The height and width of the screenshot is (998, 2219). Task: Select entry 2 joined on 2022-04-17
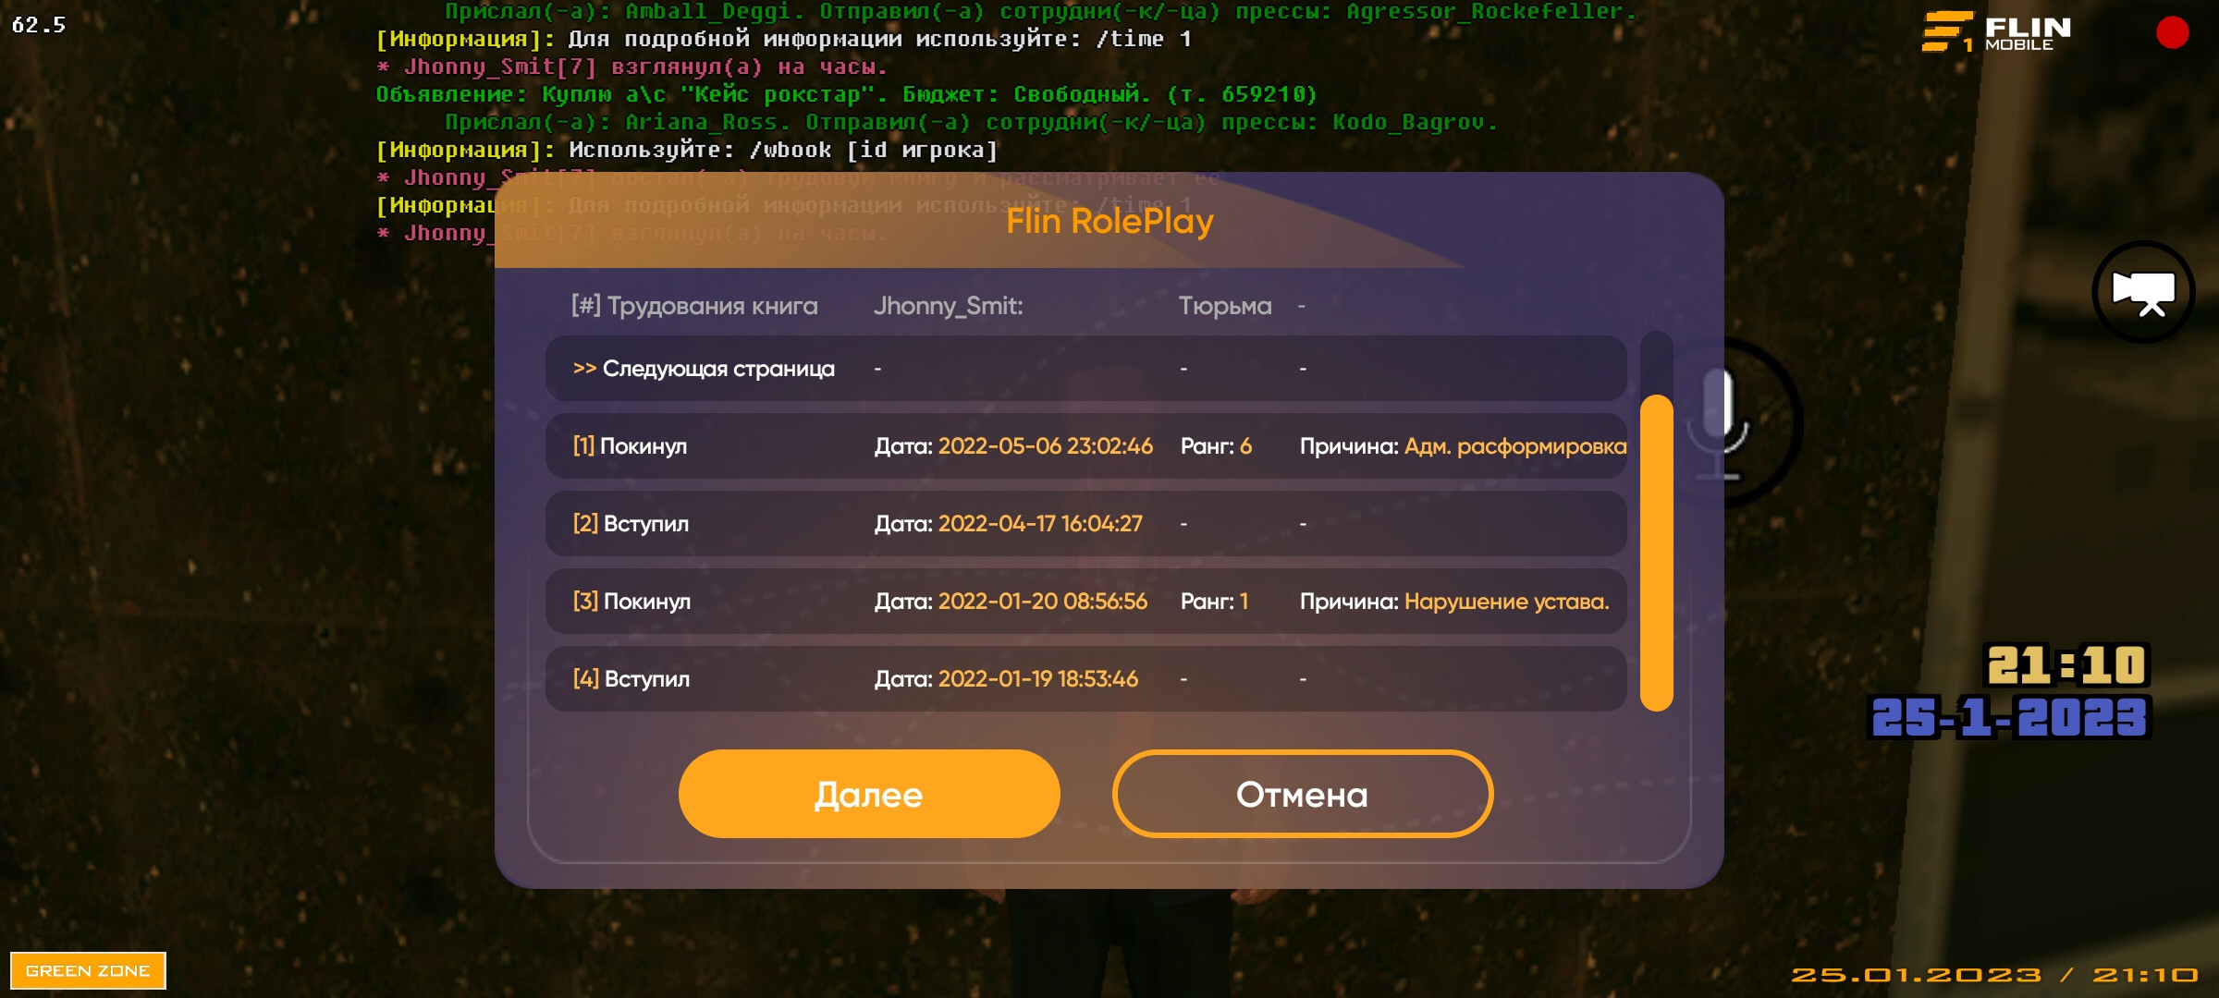tap(1085, 524)
